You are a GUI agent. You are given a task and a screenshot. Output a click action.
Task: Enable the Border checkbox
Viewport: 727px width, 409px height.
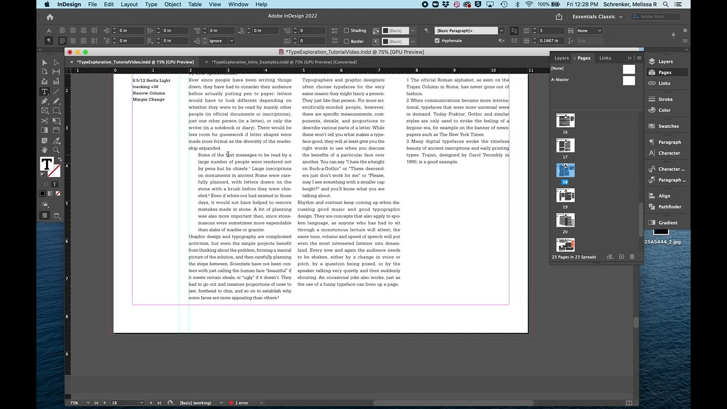(346, 41)
